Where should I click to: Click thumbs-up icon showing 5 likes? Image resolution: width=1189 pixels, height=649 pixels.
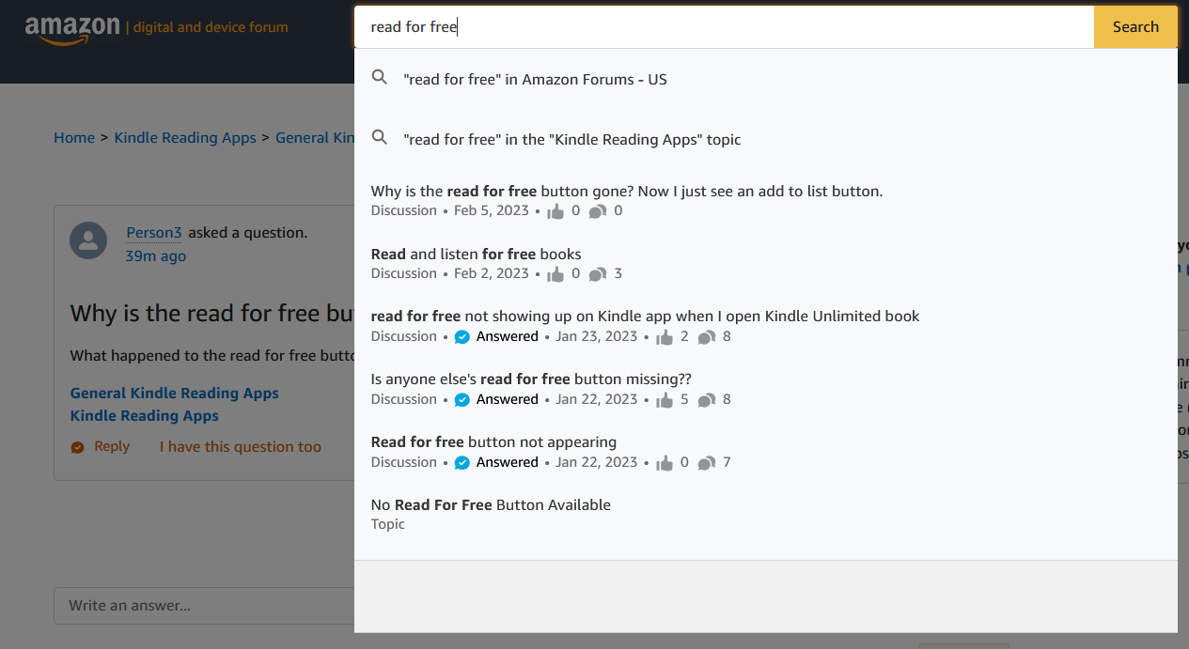[665, 400]
